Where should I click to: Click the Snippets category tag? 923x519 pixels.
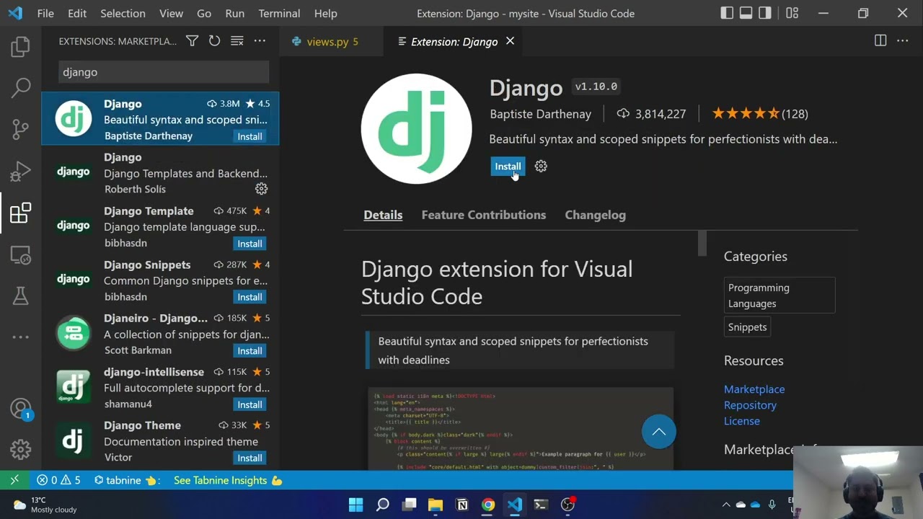point(748,327)
